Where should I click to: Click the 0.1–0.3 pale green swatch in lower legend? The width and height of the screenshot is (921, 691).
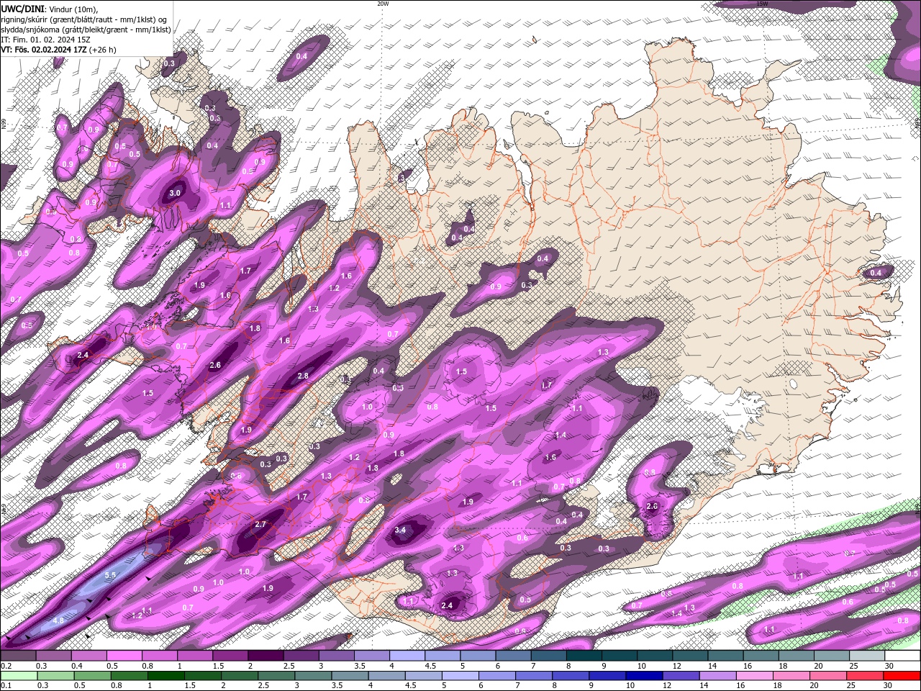point(19,676)
